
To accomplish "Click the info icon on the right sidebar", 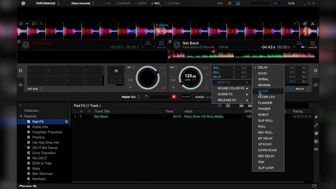I will tap(316, 133).
